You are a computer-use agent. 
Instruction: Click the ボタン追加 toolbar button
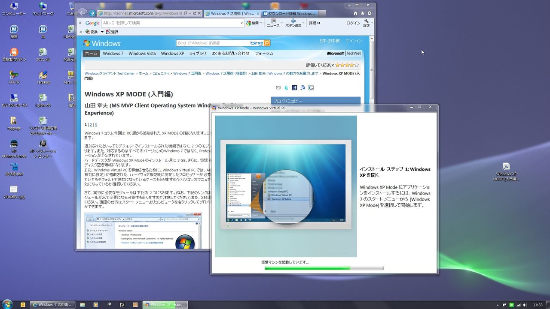[293, 23]
